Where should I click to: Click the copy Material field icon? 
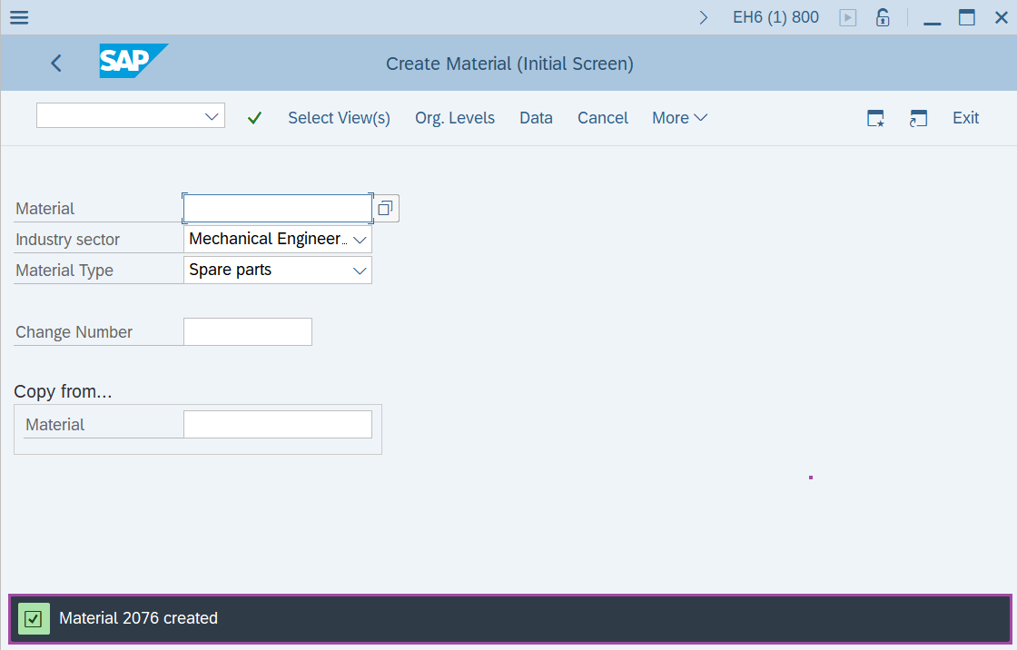[385, 208]
